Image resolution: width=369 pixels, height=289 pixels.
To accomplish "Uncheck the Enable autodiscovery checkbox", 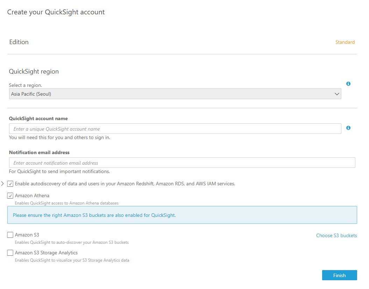I will (10, 184).
